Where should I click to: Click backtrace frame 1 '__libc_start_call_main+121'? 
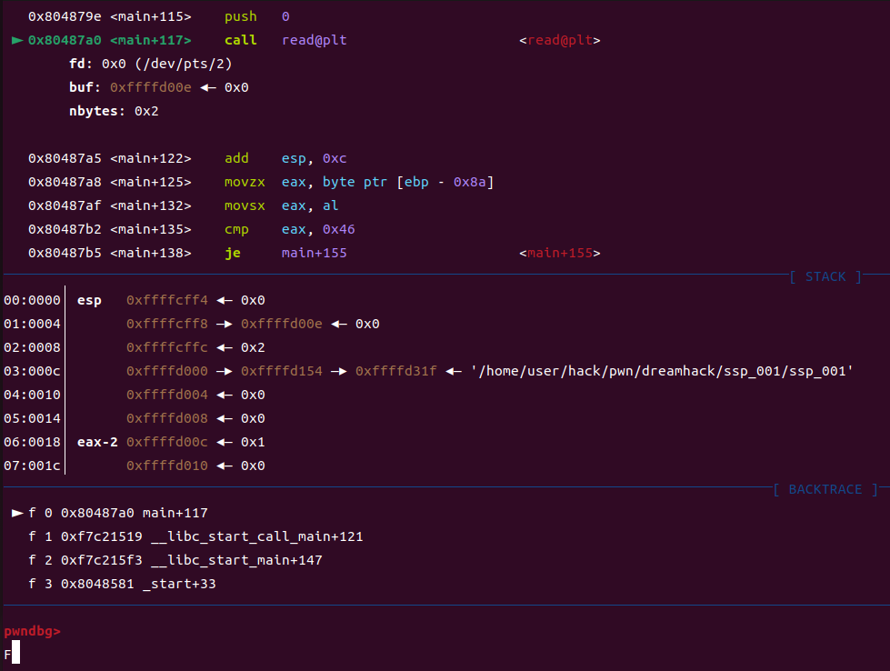(x=256, y=537)
